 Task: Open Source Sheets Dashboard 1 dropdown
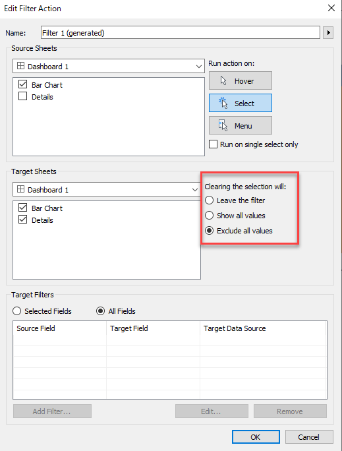pos(109,66)
